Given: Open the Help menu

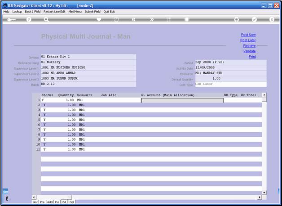Looking at the screenshot, I should pos(6,12).
